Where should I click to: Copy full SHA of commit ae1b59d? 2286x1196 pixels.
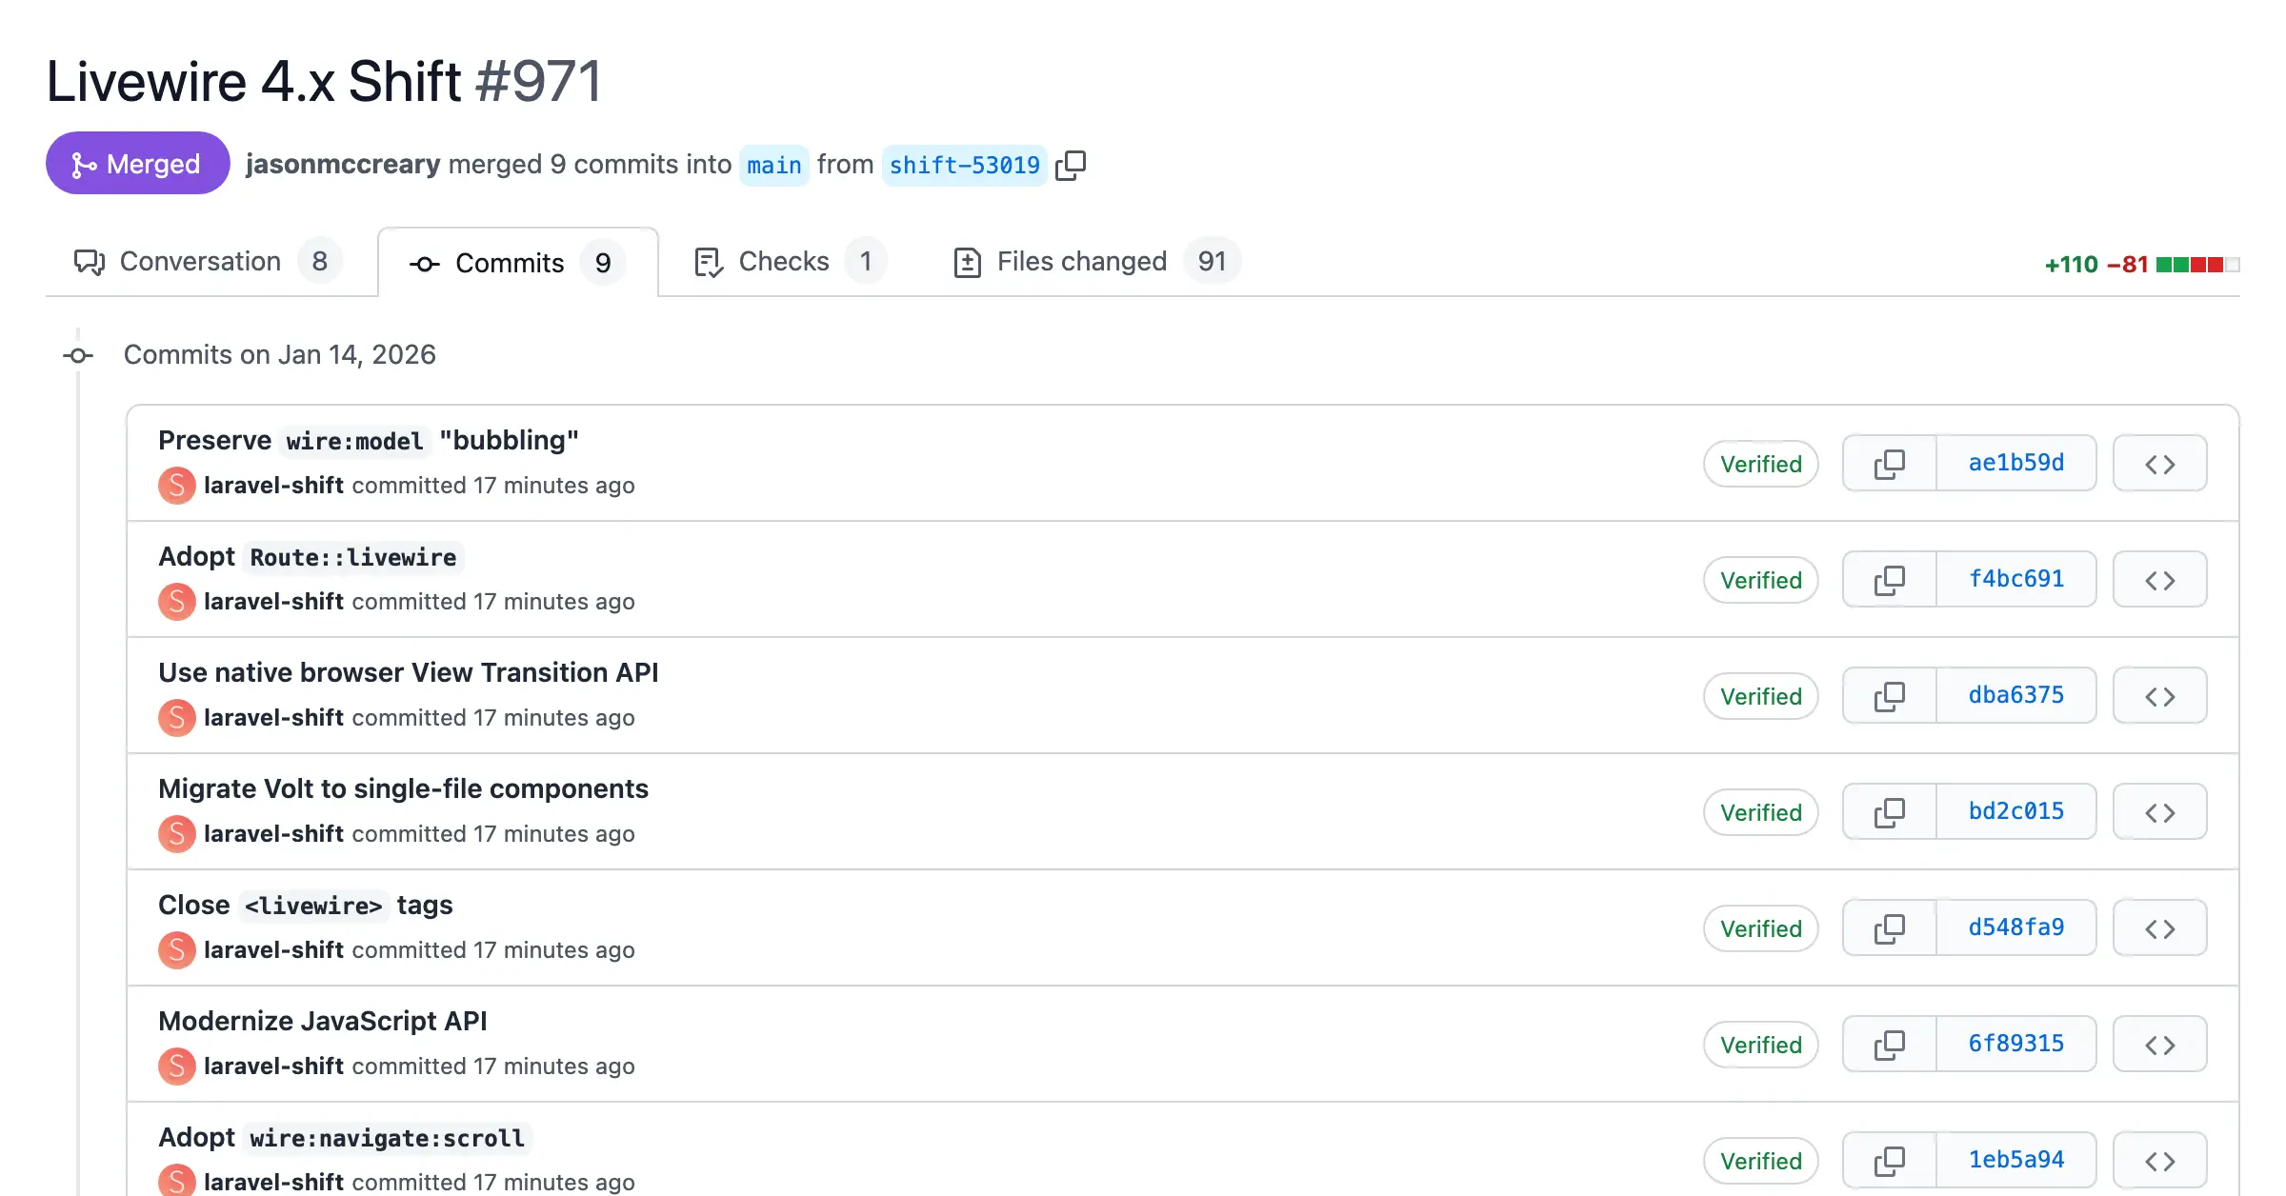(1889, 464)
